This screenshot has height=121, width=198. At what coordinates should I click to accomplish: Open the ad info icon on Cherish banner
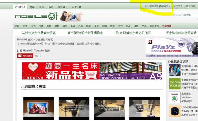click(157, 64)
